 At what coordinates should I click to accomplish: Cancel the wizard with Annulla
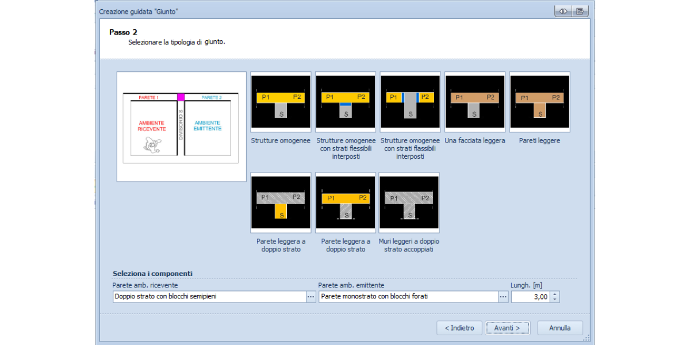pos(559,328)
